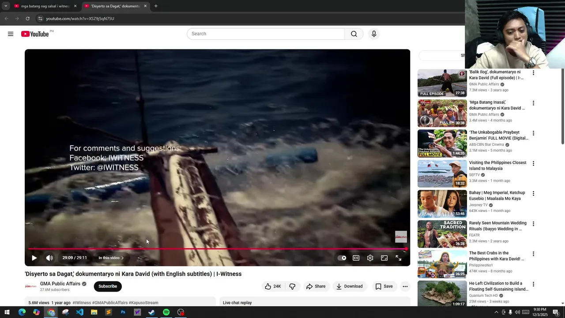
Task: Open options menu for 'Balik Ilog' video
Action: point(533,73)
